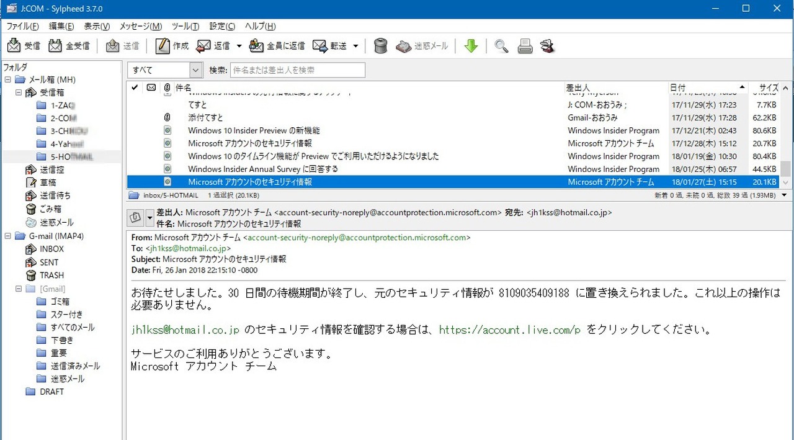Click the envelope status column header

(x=151, y=88)
